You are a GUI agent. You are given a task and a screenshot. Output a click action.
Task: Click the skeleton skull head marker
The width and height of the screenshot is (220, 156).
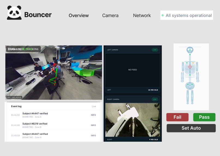coord(190,50)
